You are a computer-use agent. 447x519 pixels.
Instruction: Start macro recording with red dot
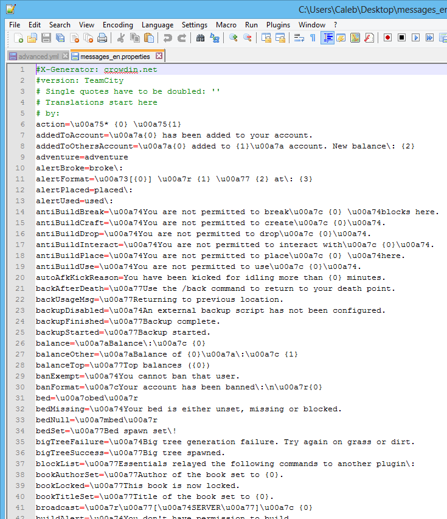[387, 38]
